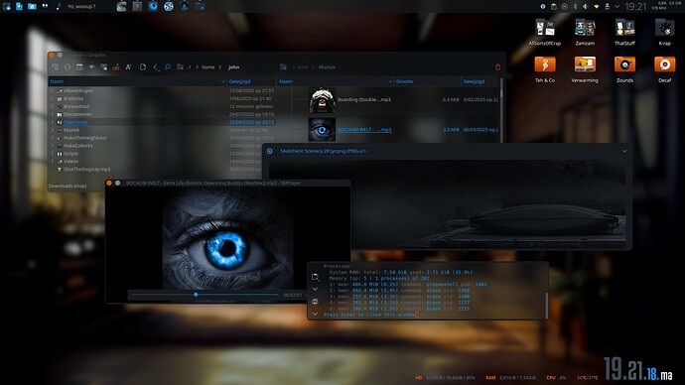Sort left pane by Naam column header
The width and height of the screenshot is (685, 385).
137,81
